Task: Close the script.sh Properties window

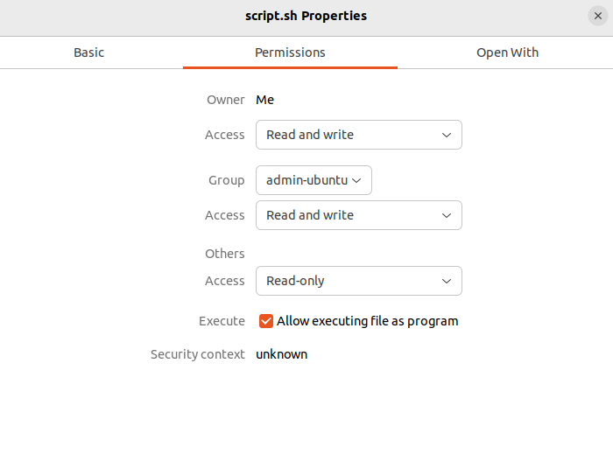Action: tap(597, 16)
